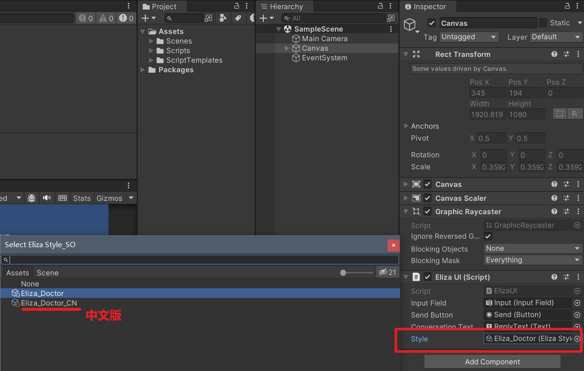Click the Stats button in Game view

(82, 198)
